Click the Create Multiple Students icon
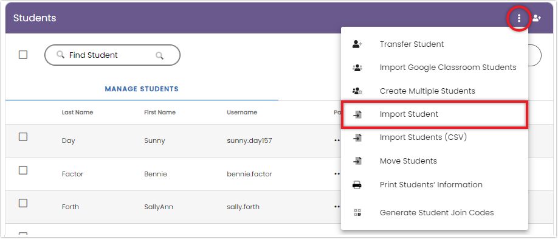The height and width of the screenshot is (239, 558). (x=357, y=91)
